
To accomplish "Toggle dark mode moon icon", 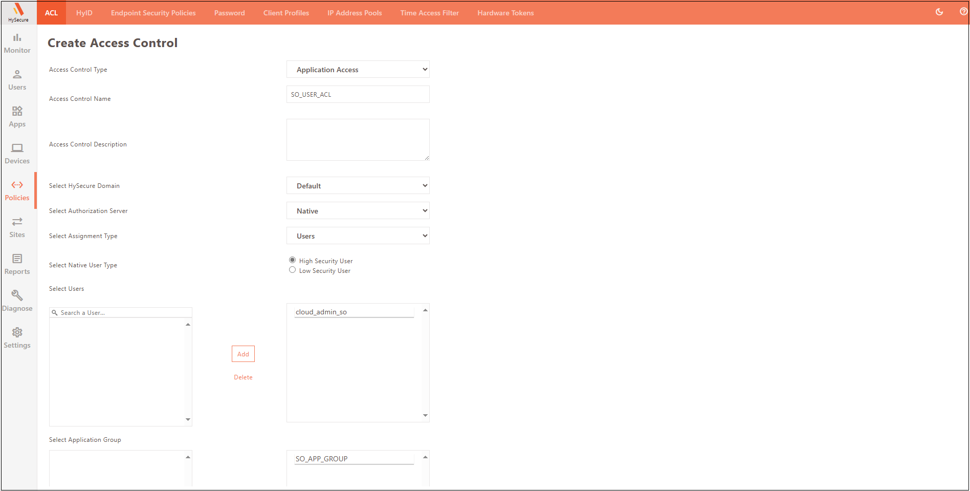I will coord(939,12).
